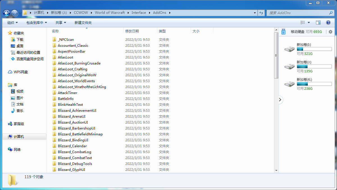
Task: Open the 共享 menu
Action: pyautogui.click(x=61, y=23)
